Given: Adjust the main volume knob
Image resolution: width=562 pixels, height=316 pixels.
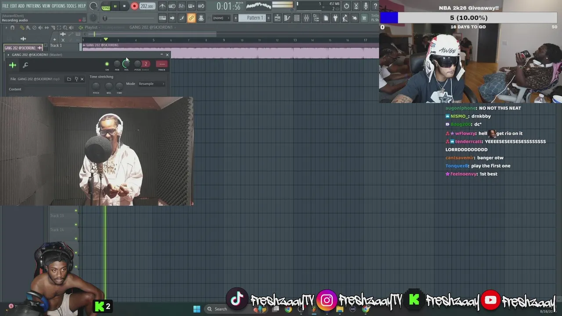Looking at the screenshot, I should pos(93,6).
